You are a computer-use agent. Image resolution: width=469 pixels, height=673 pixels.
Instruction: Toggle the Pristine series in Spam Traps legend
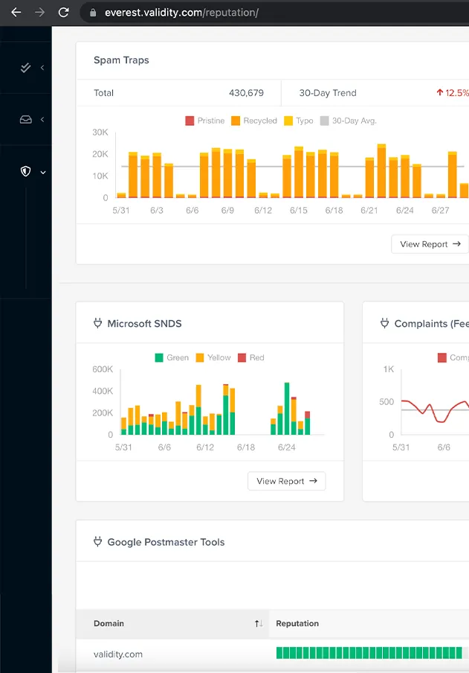click(204, 121)
